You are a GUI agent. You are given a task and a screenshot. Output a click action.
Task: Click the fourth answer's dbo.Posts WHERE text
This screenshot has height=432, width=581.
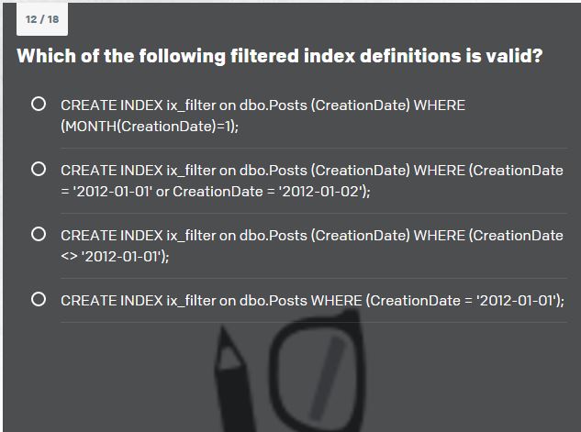(312, 301)
